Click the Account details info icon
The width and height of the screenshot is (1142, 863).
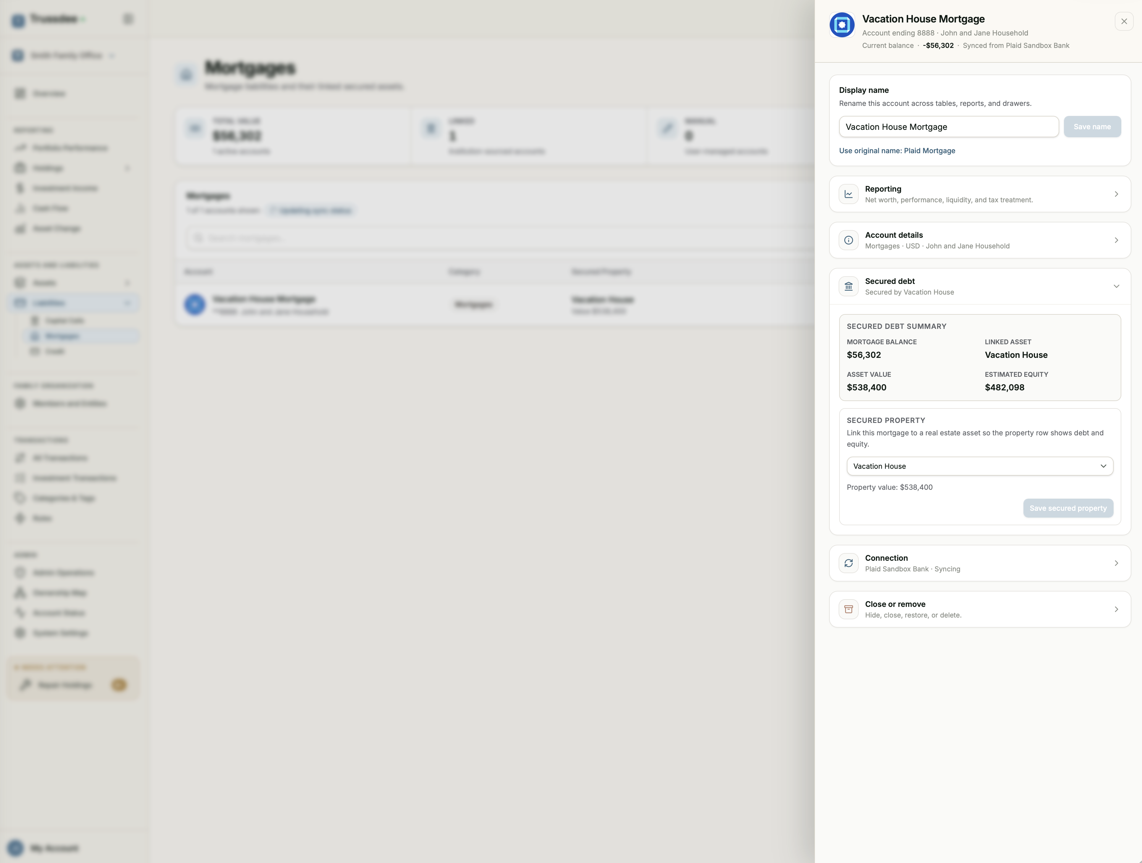click(x=848, y=240)
